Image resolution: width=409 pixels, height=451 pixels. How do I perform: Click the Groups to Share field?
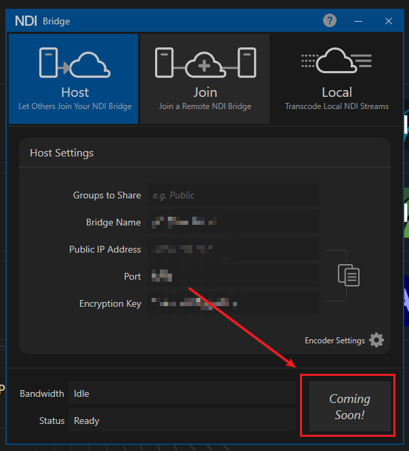pos(234,195)
